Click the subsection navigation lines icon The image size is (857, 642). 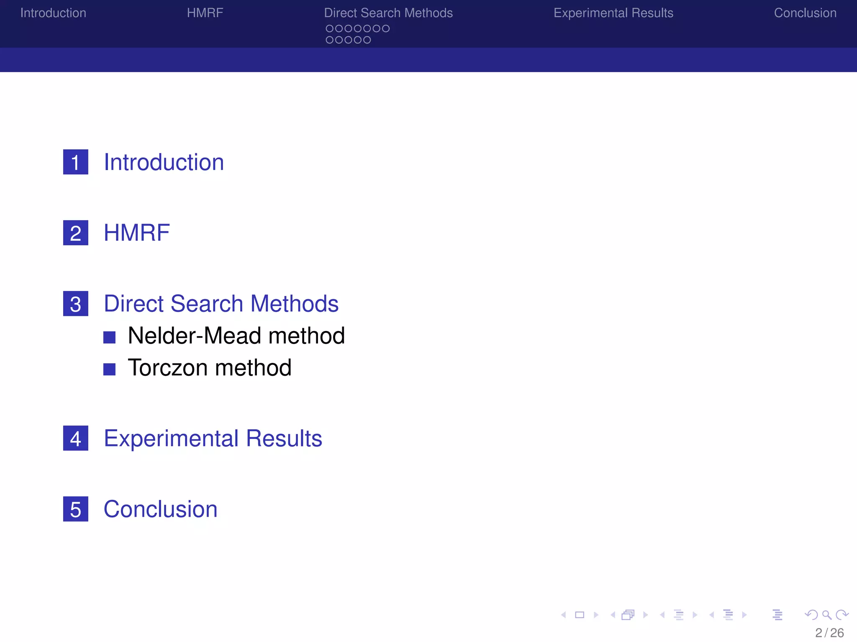679,615
